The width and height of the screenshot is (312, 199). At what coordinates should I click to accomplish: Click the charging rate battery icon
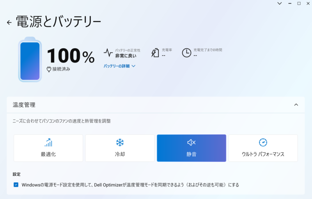click(x=155, y=53)
